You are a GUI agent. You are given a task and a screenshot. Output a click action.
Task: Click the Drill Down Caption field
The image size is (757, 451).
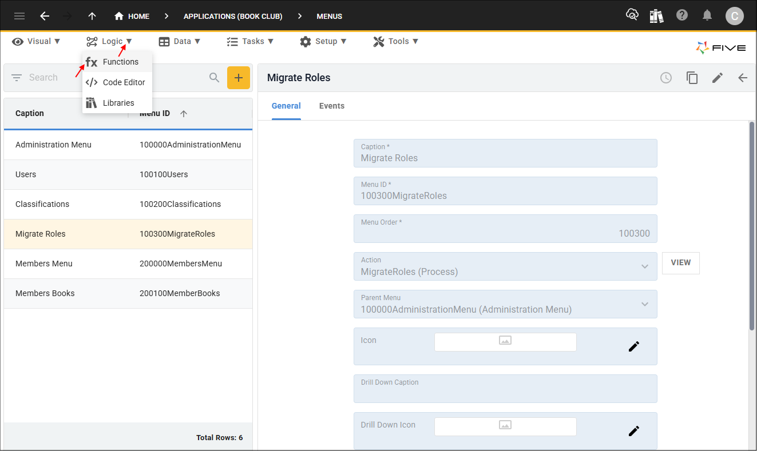tap(505, 389)
